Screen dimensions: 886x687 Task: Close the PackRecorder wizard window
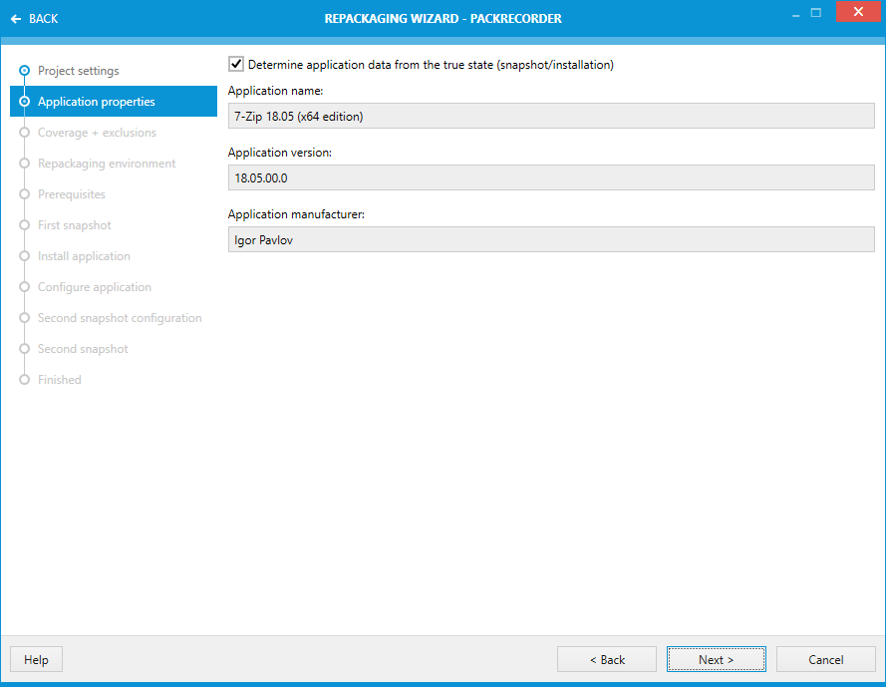(x=857, y=13)
